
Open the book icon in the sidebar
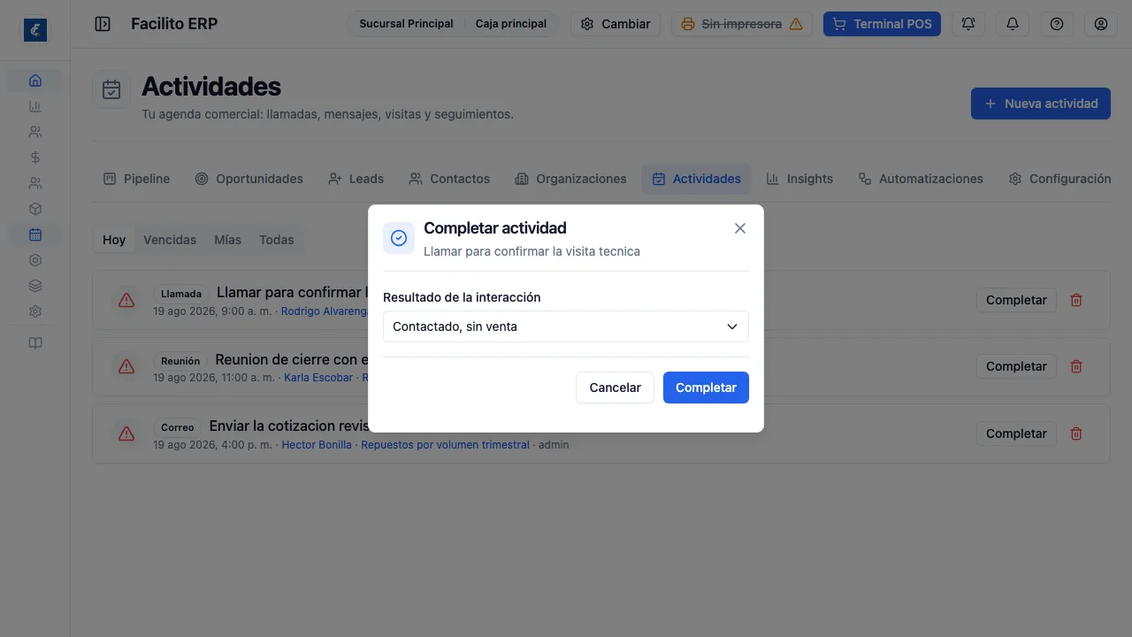point(35,343)
